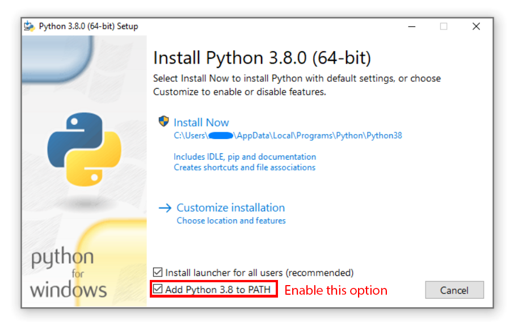Image resolution: width=514 pixels, height=322 pixels.
Task: Enable the Add Python 3.8 to PATH checkbox
Action: click(x=158, y=289)
